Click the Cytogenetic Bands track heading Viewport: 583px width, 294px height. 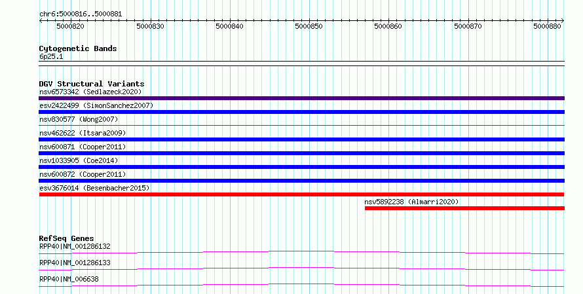coord(78,48)
